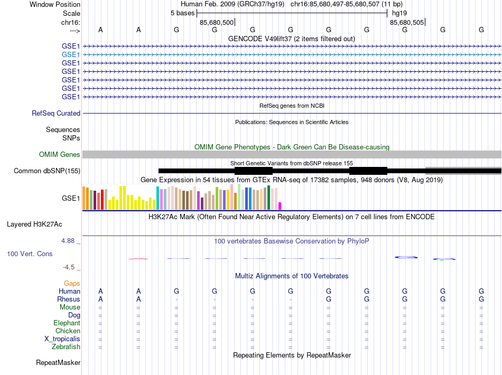Screen dimensions: 502x375
Task: Click the bright red bar in GTEx chart
Action: 102,200
